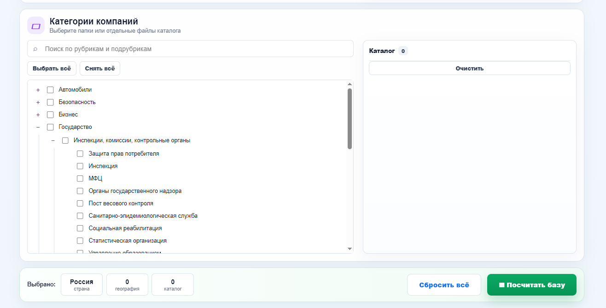606x308 pixels.
Task: Click the Россия страна summary chip
Action: point(82,285)
